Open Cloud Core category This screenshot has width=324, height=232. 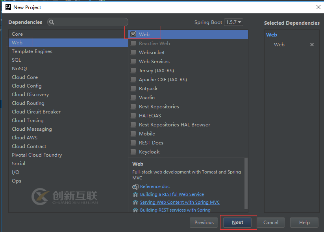click(68, 77)
